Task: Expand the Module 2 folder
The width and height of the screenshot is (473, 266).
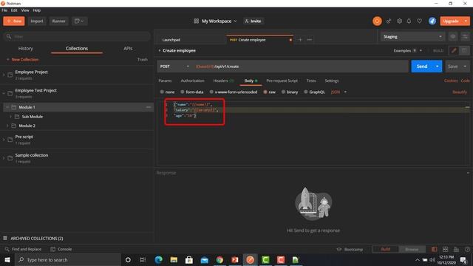Action: click(x=7, y=126)
